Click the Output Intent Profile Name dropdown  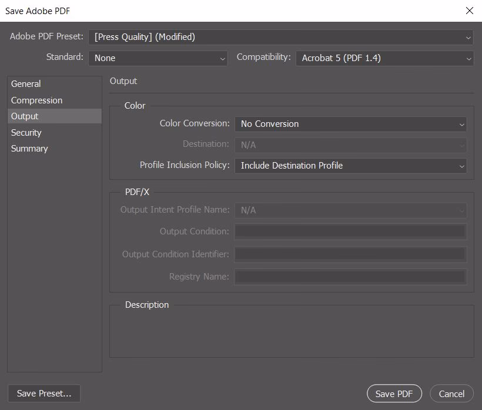click(350, 210)
